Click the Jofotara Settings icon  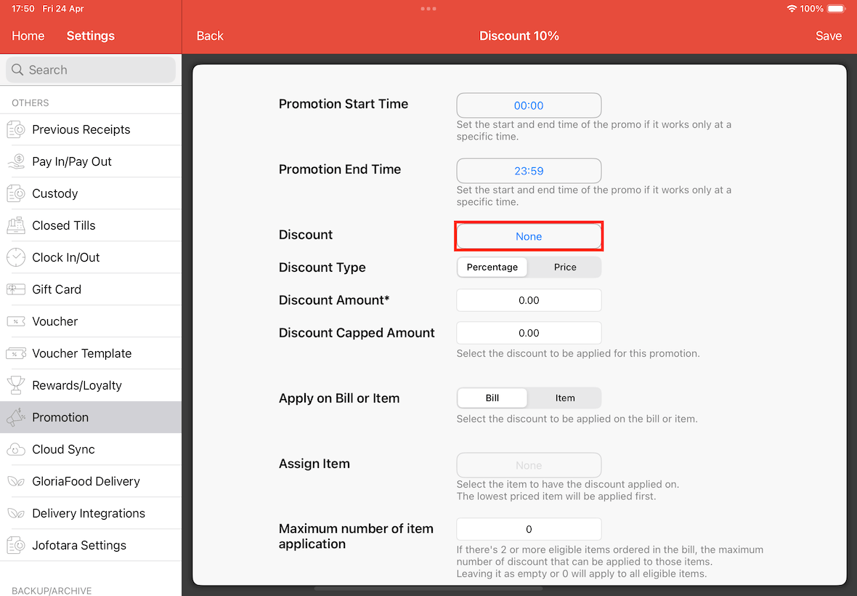[16, 545]
